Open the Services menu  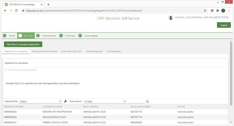click(x=26, y=36)
